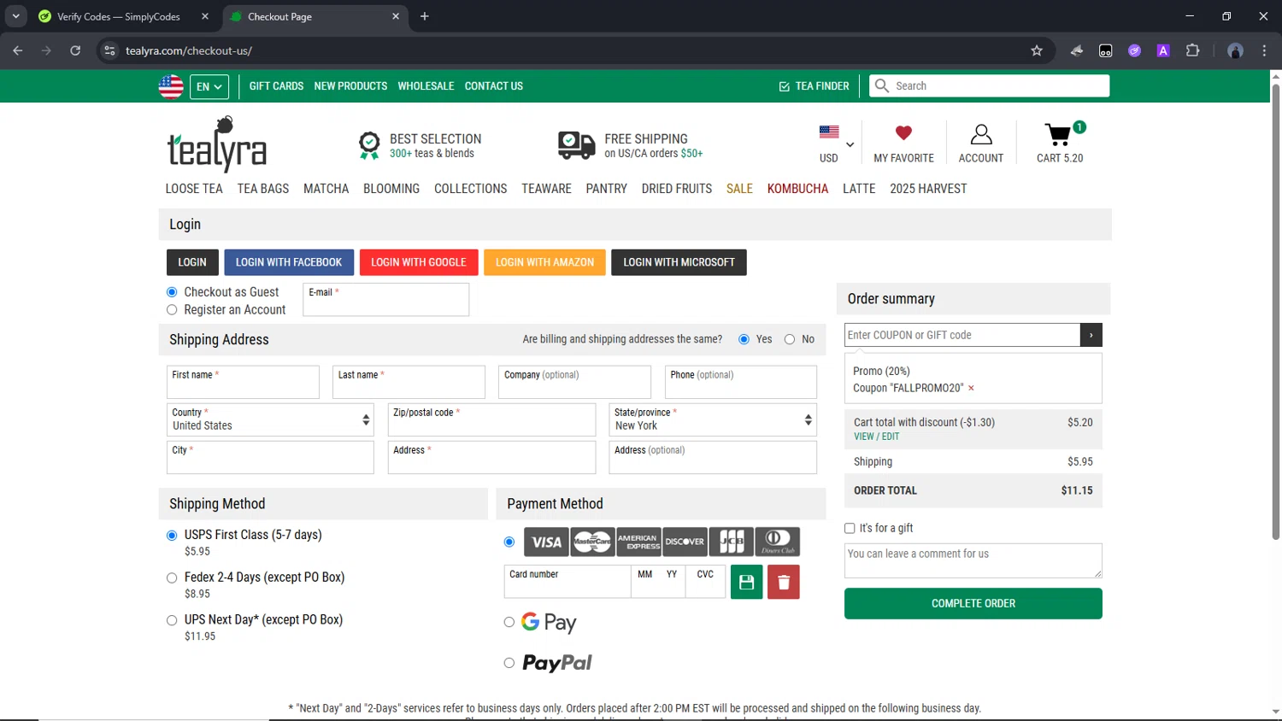This screenshot has height=721, width=1282.
Task: Apply coupon code arrow button
Action: click(1091, 335)
